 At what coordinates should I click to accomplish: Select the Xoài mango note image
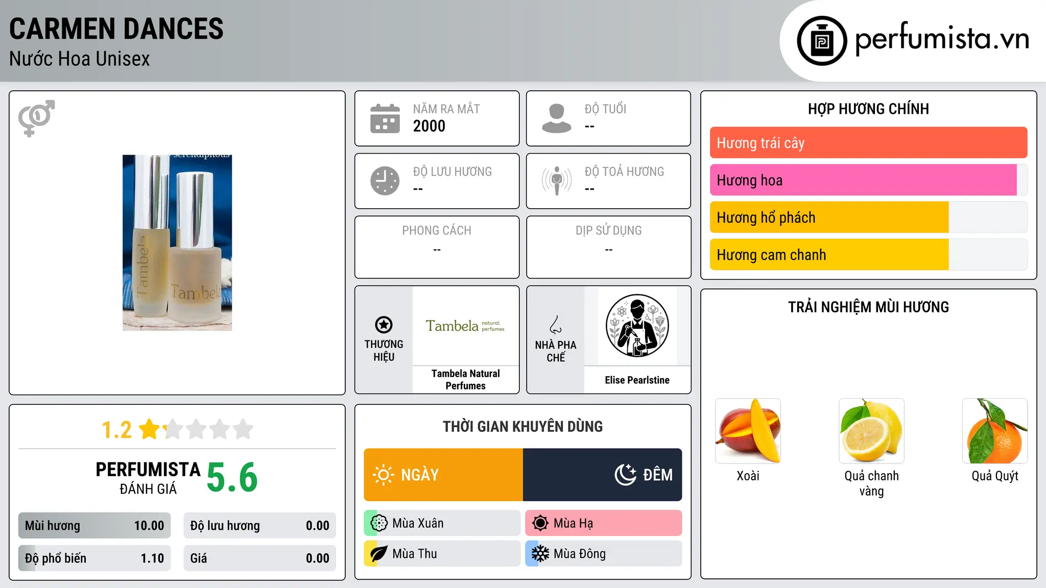tap(748, 431)
